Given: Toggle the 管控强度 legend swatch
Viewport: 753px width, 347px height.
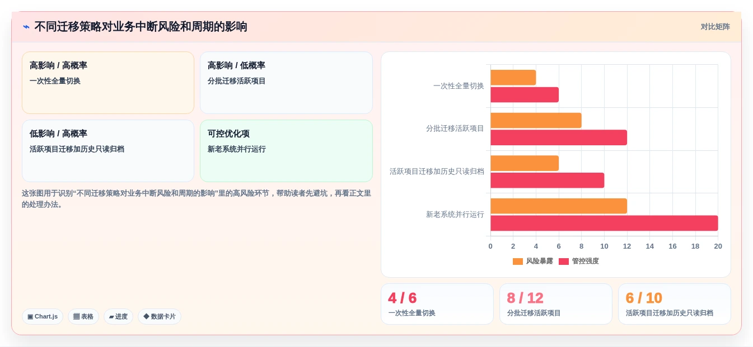Looking at the screenshot, I should pyautogui.click(x=564, y=262).
